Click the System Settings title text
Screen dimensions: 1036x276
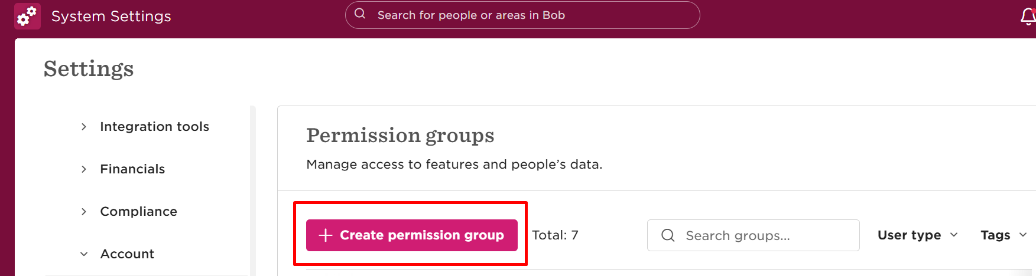(111, 17)
